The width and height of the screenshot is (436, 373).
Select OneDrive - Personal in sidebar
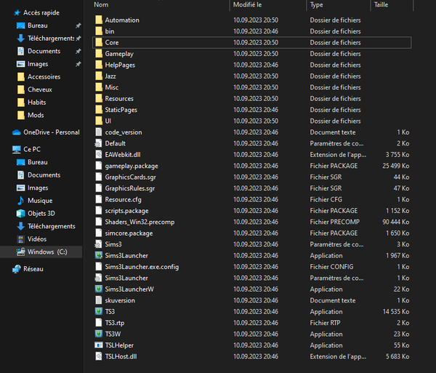tap(52, 132)
